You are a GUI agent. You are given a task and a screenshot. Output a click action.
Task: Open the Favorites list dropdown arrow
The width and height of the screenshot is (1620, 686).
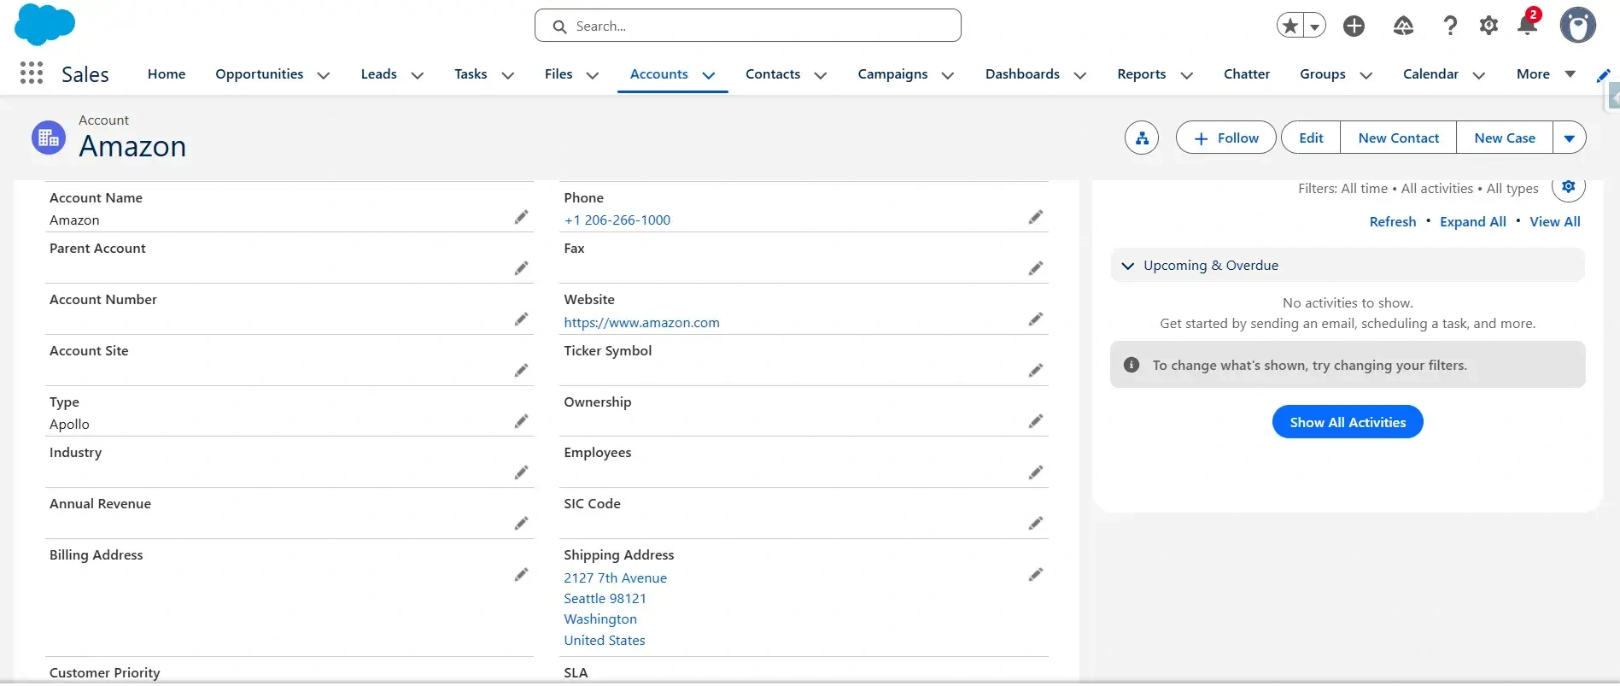click(1315, 26)
